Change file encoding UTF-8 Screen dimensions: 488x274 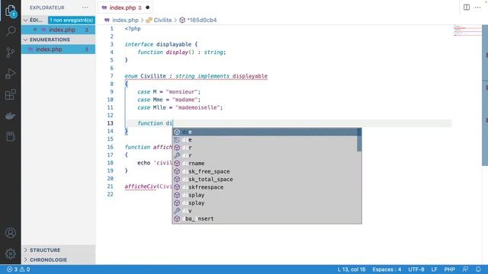416,269
